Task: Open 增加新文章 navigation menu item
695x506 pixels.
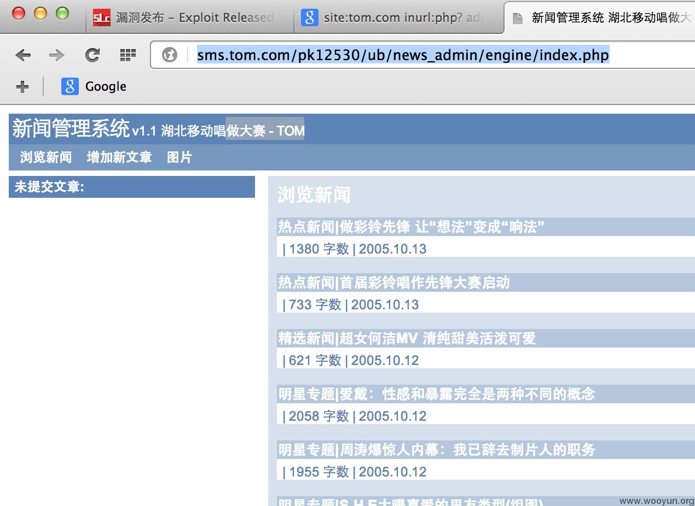Action: [119, 157]
